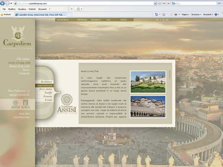
Task: Open the Sicurezza dropdown menu
Action: click(x=196, y=14)
